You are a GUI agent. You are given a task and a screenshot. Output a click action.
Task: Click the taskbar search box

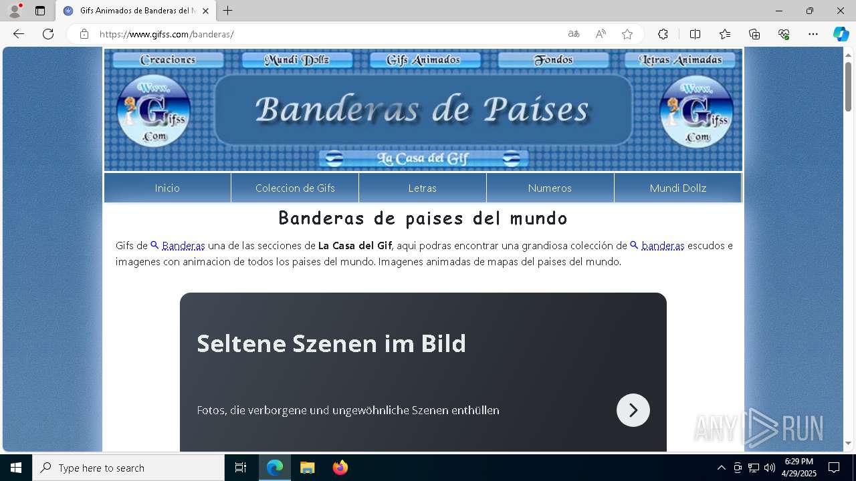pyautogui.click(x=128, y=468)
